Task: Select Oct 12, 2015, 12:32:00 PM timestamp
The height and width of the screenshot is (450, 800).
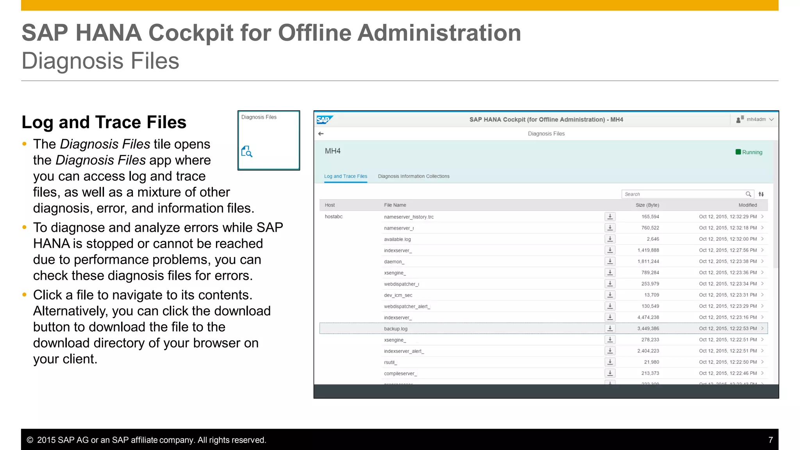Action: coord(728,239)
